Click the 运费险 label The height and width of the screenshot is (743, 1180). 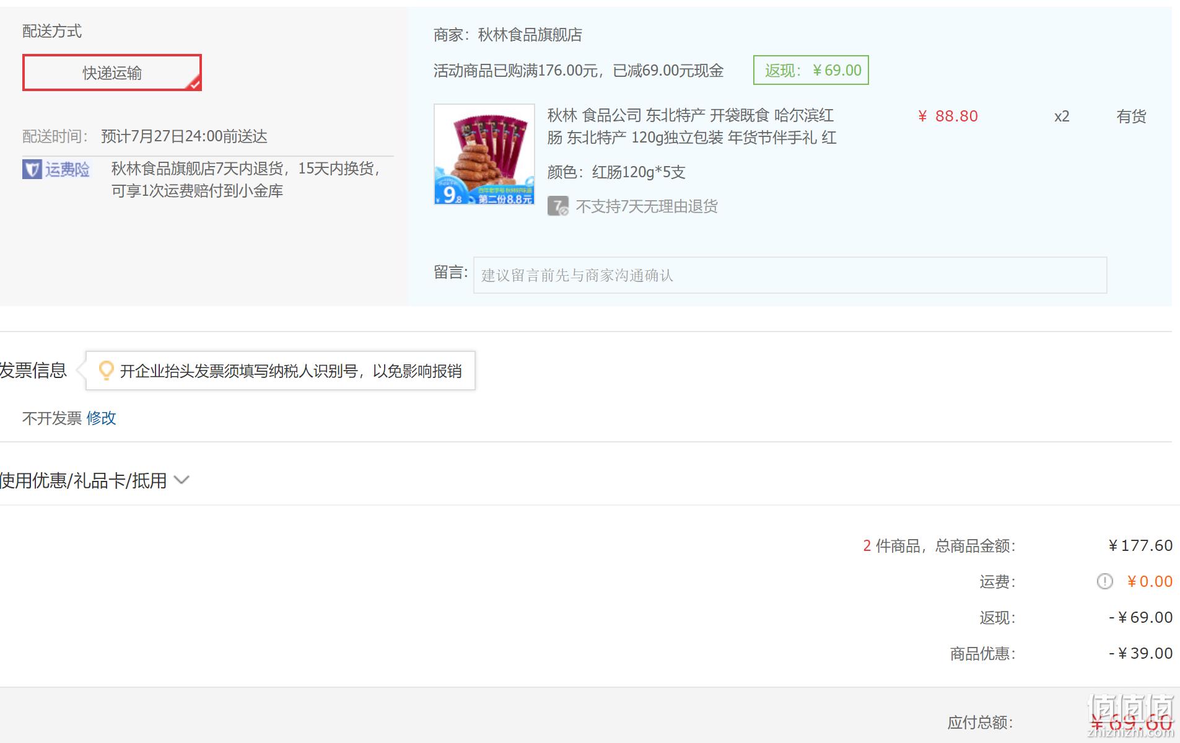pyautogui.click(x=67, y=169)
